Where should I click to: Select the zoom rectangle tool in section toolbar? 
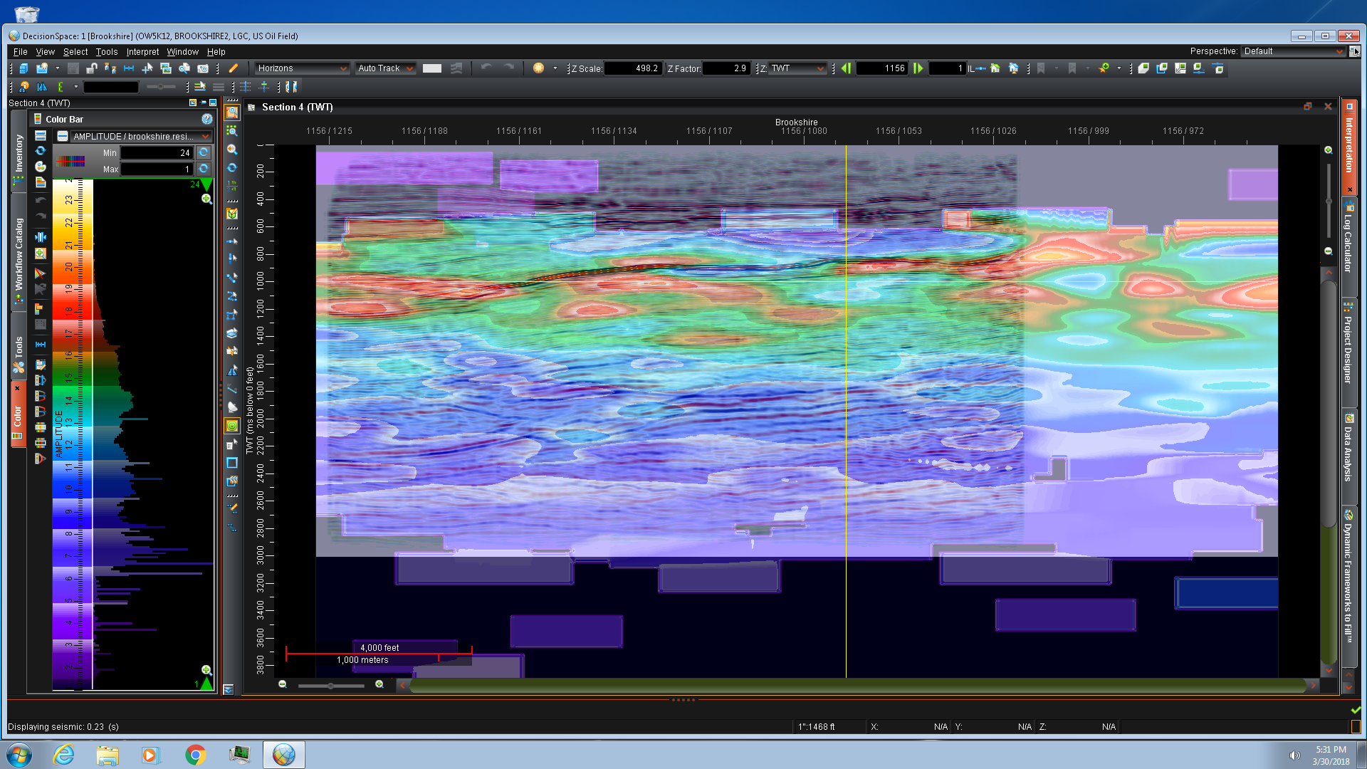[x=232, y=113]
